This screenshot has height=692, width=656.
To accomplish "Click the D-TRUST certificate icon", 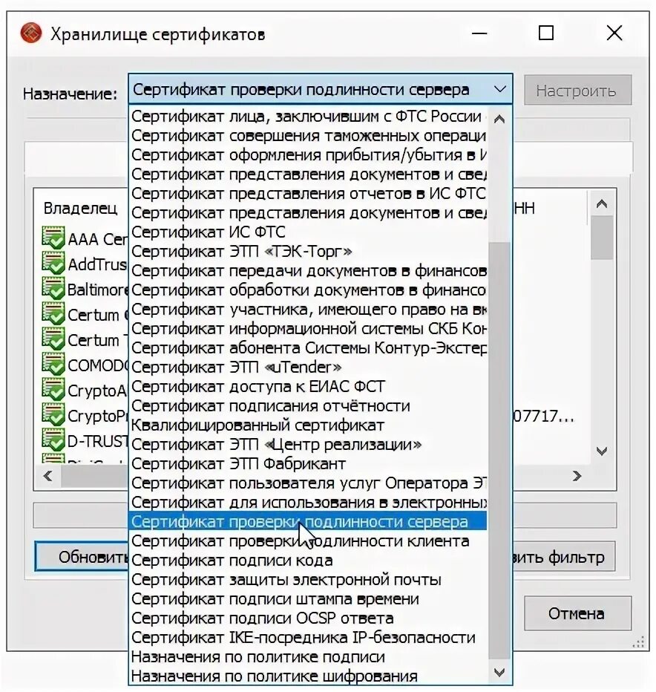I will [x=53, y=440].
